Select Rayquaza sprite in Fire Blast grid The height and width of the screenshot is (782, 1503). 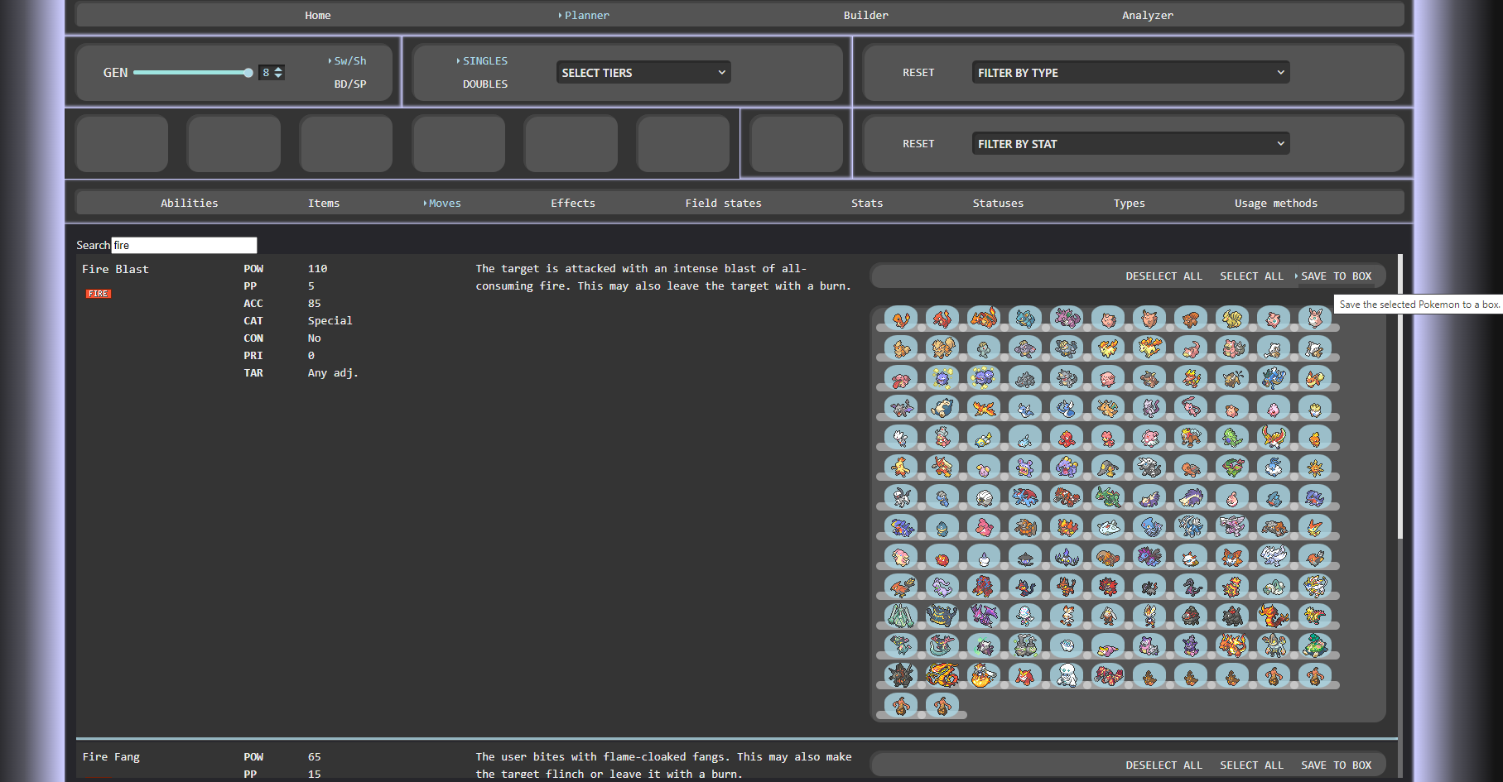(1108, 497)
